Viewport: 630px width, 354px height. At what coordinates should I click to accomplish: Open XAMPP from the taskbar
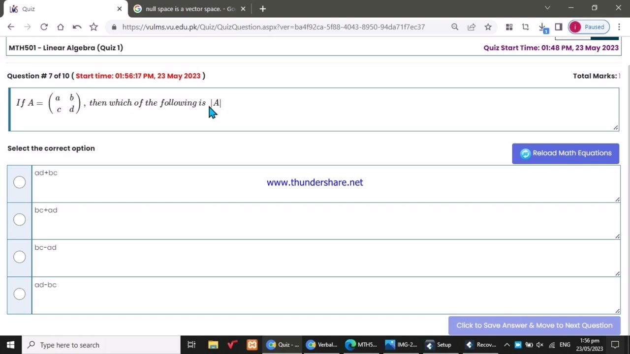point(252,345)
